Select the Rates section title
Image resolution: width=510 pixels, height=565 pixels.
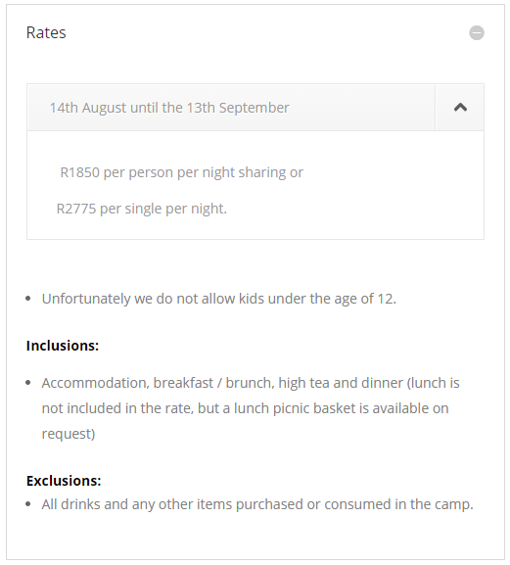46,32
